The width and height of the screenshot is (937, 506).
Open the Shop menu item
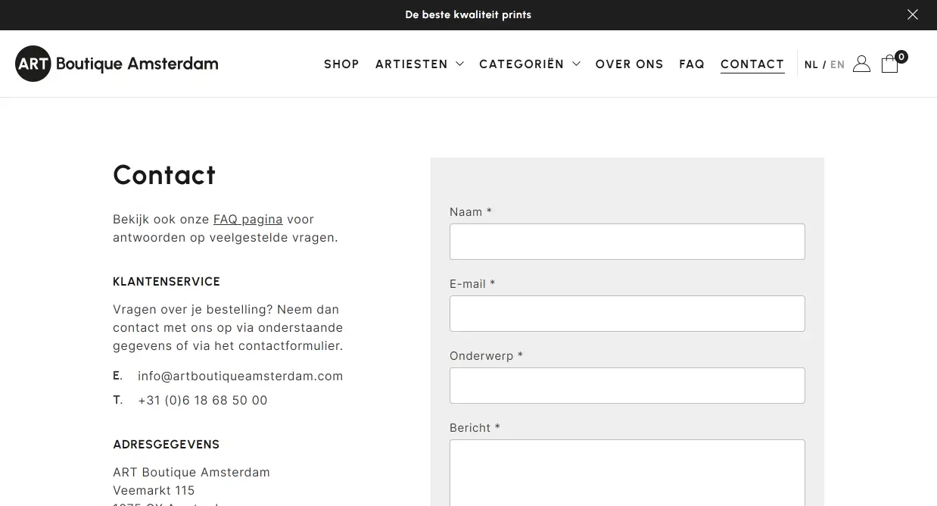341,64
